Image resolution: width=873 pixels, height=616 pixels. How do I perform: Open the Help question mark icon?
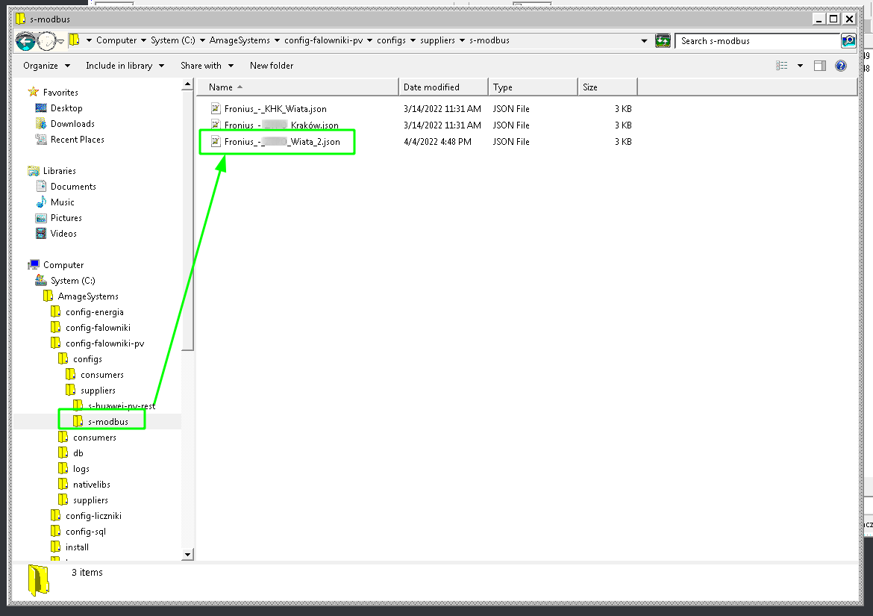(841, 66)
